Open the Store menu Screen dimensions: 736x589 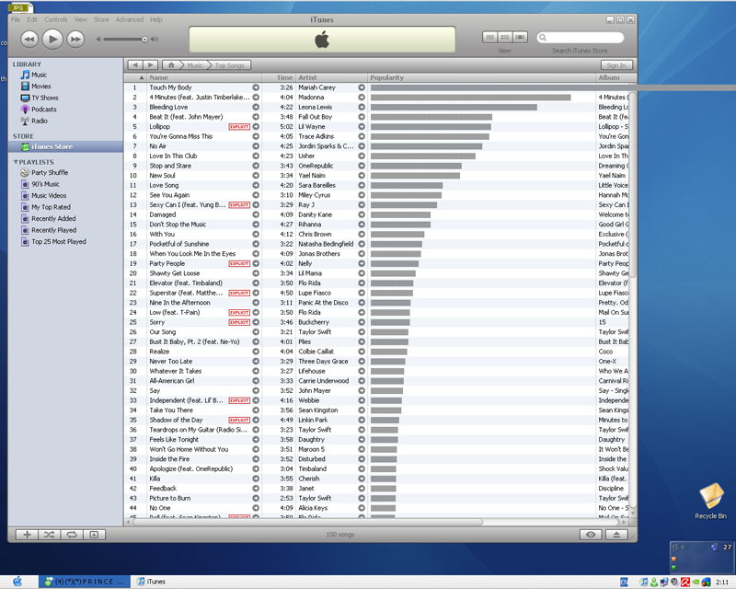101,19
